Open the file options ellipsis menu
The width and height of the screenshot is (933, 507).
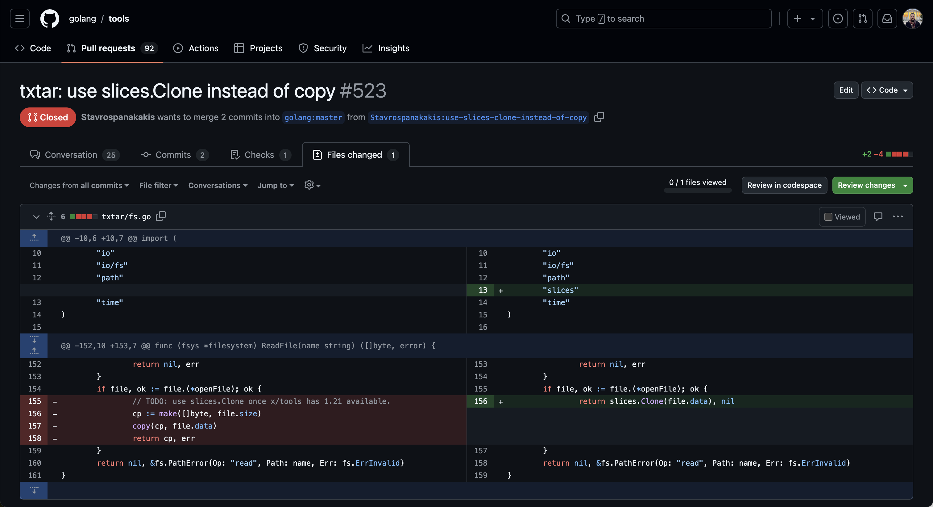(898, 217)
